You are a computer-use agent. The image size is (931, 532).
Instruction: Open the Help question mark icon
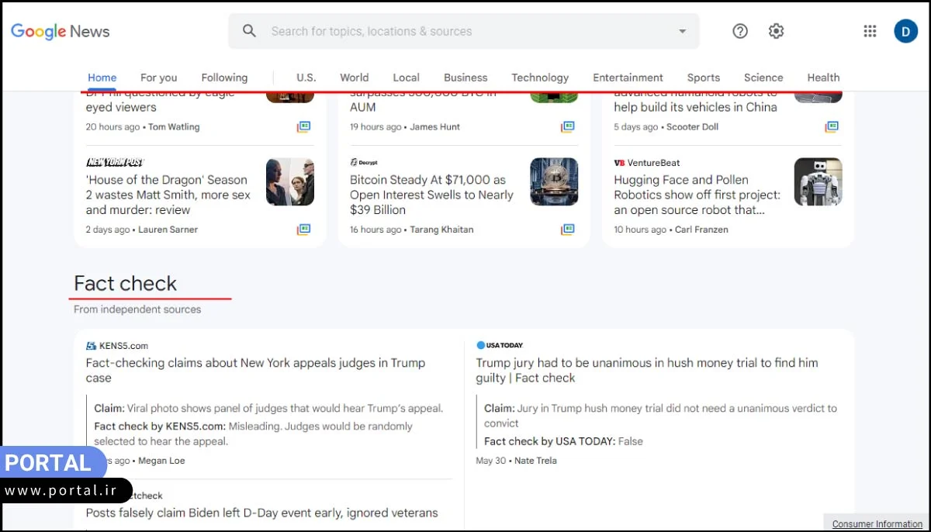740,31
